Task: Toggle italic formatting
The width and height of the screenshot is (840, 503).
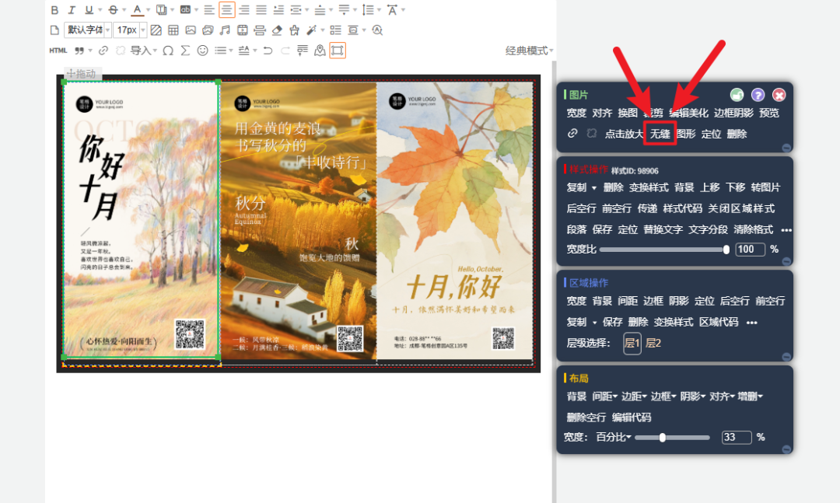Action: pos(72,9)
